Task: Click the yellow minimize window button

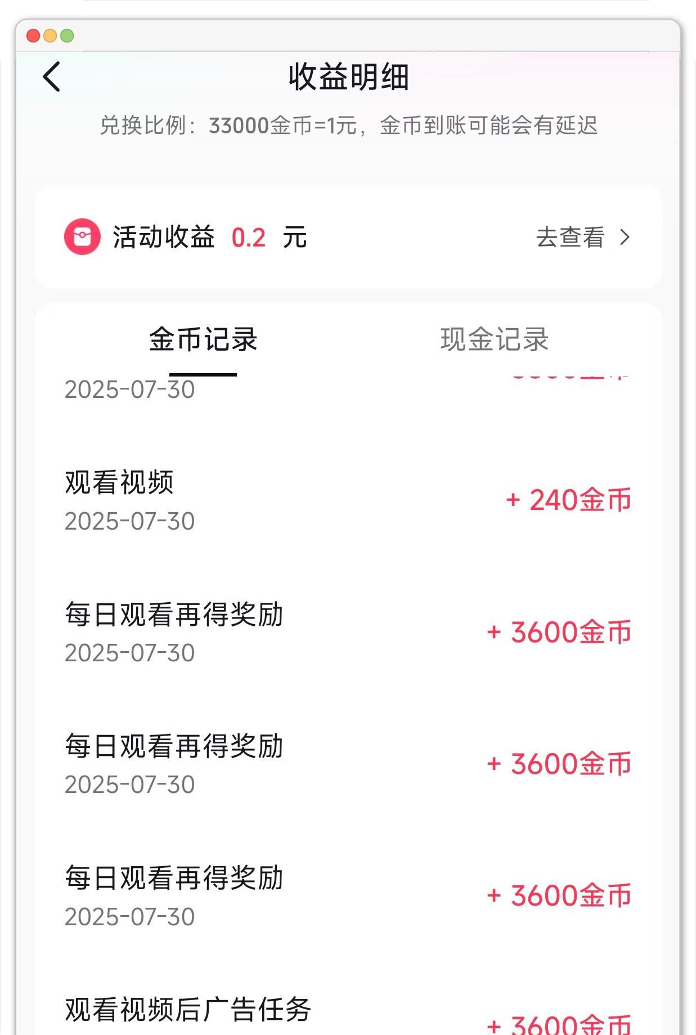Action: [x=50, y=36]
